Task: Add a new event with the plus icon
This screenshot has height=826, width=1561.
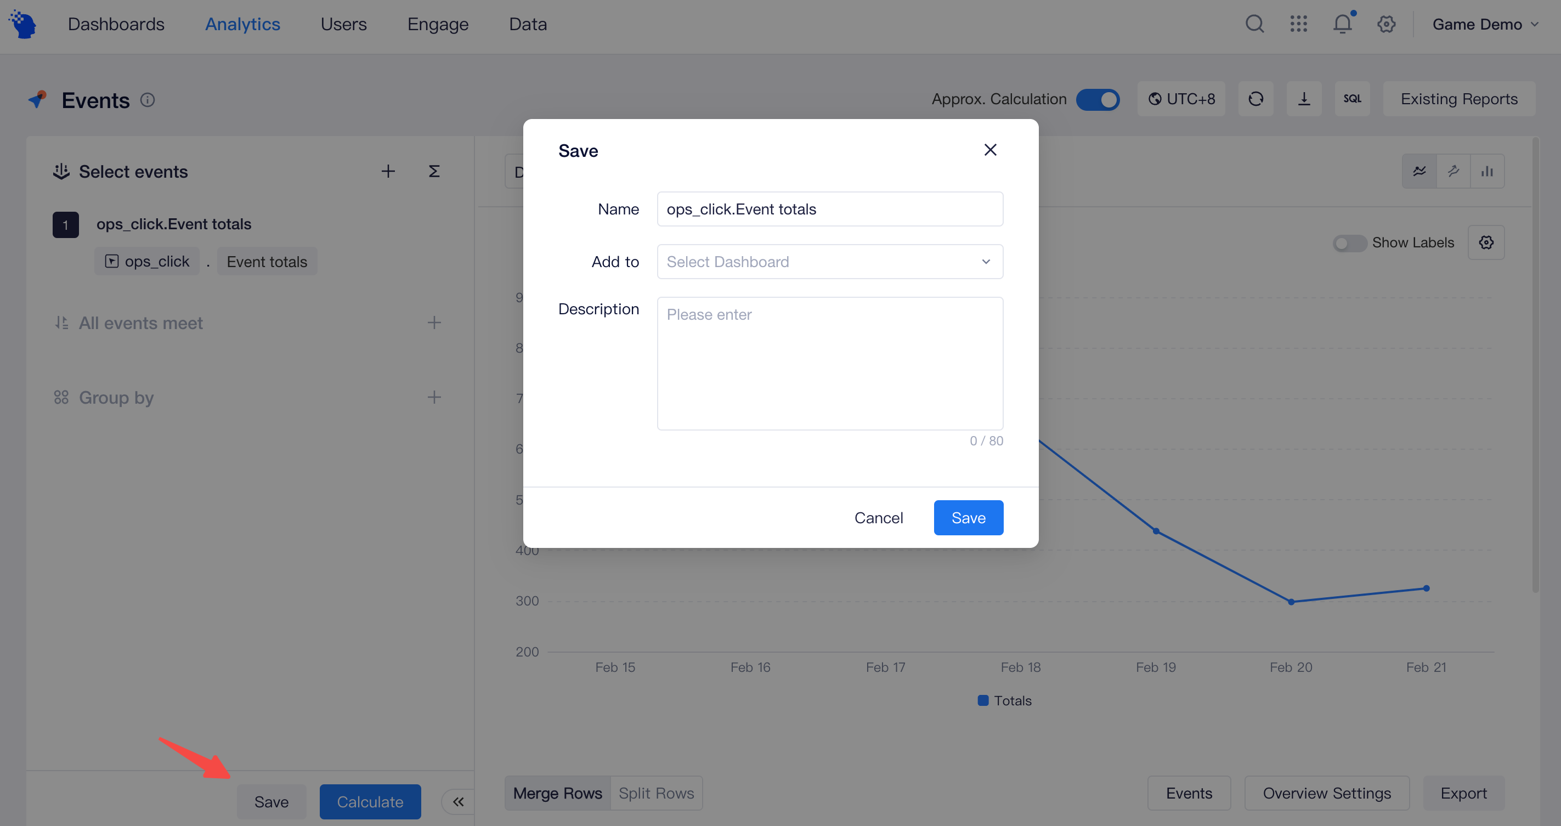Action: 388,171
